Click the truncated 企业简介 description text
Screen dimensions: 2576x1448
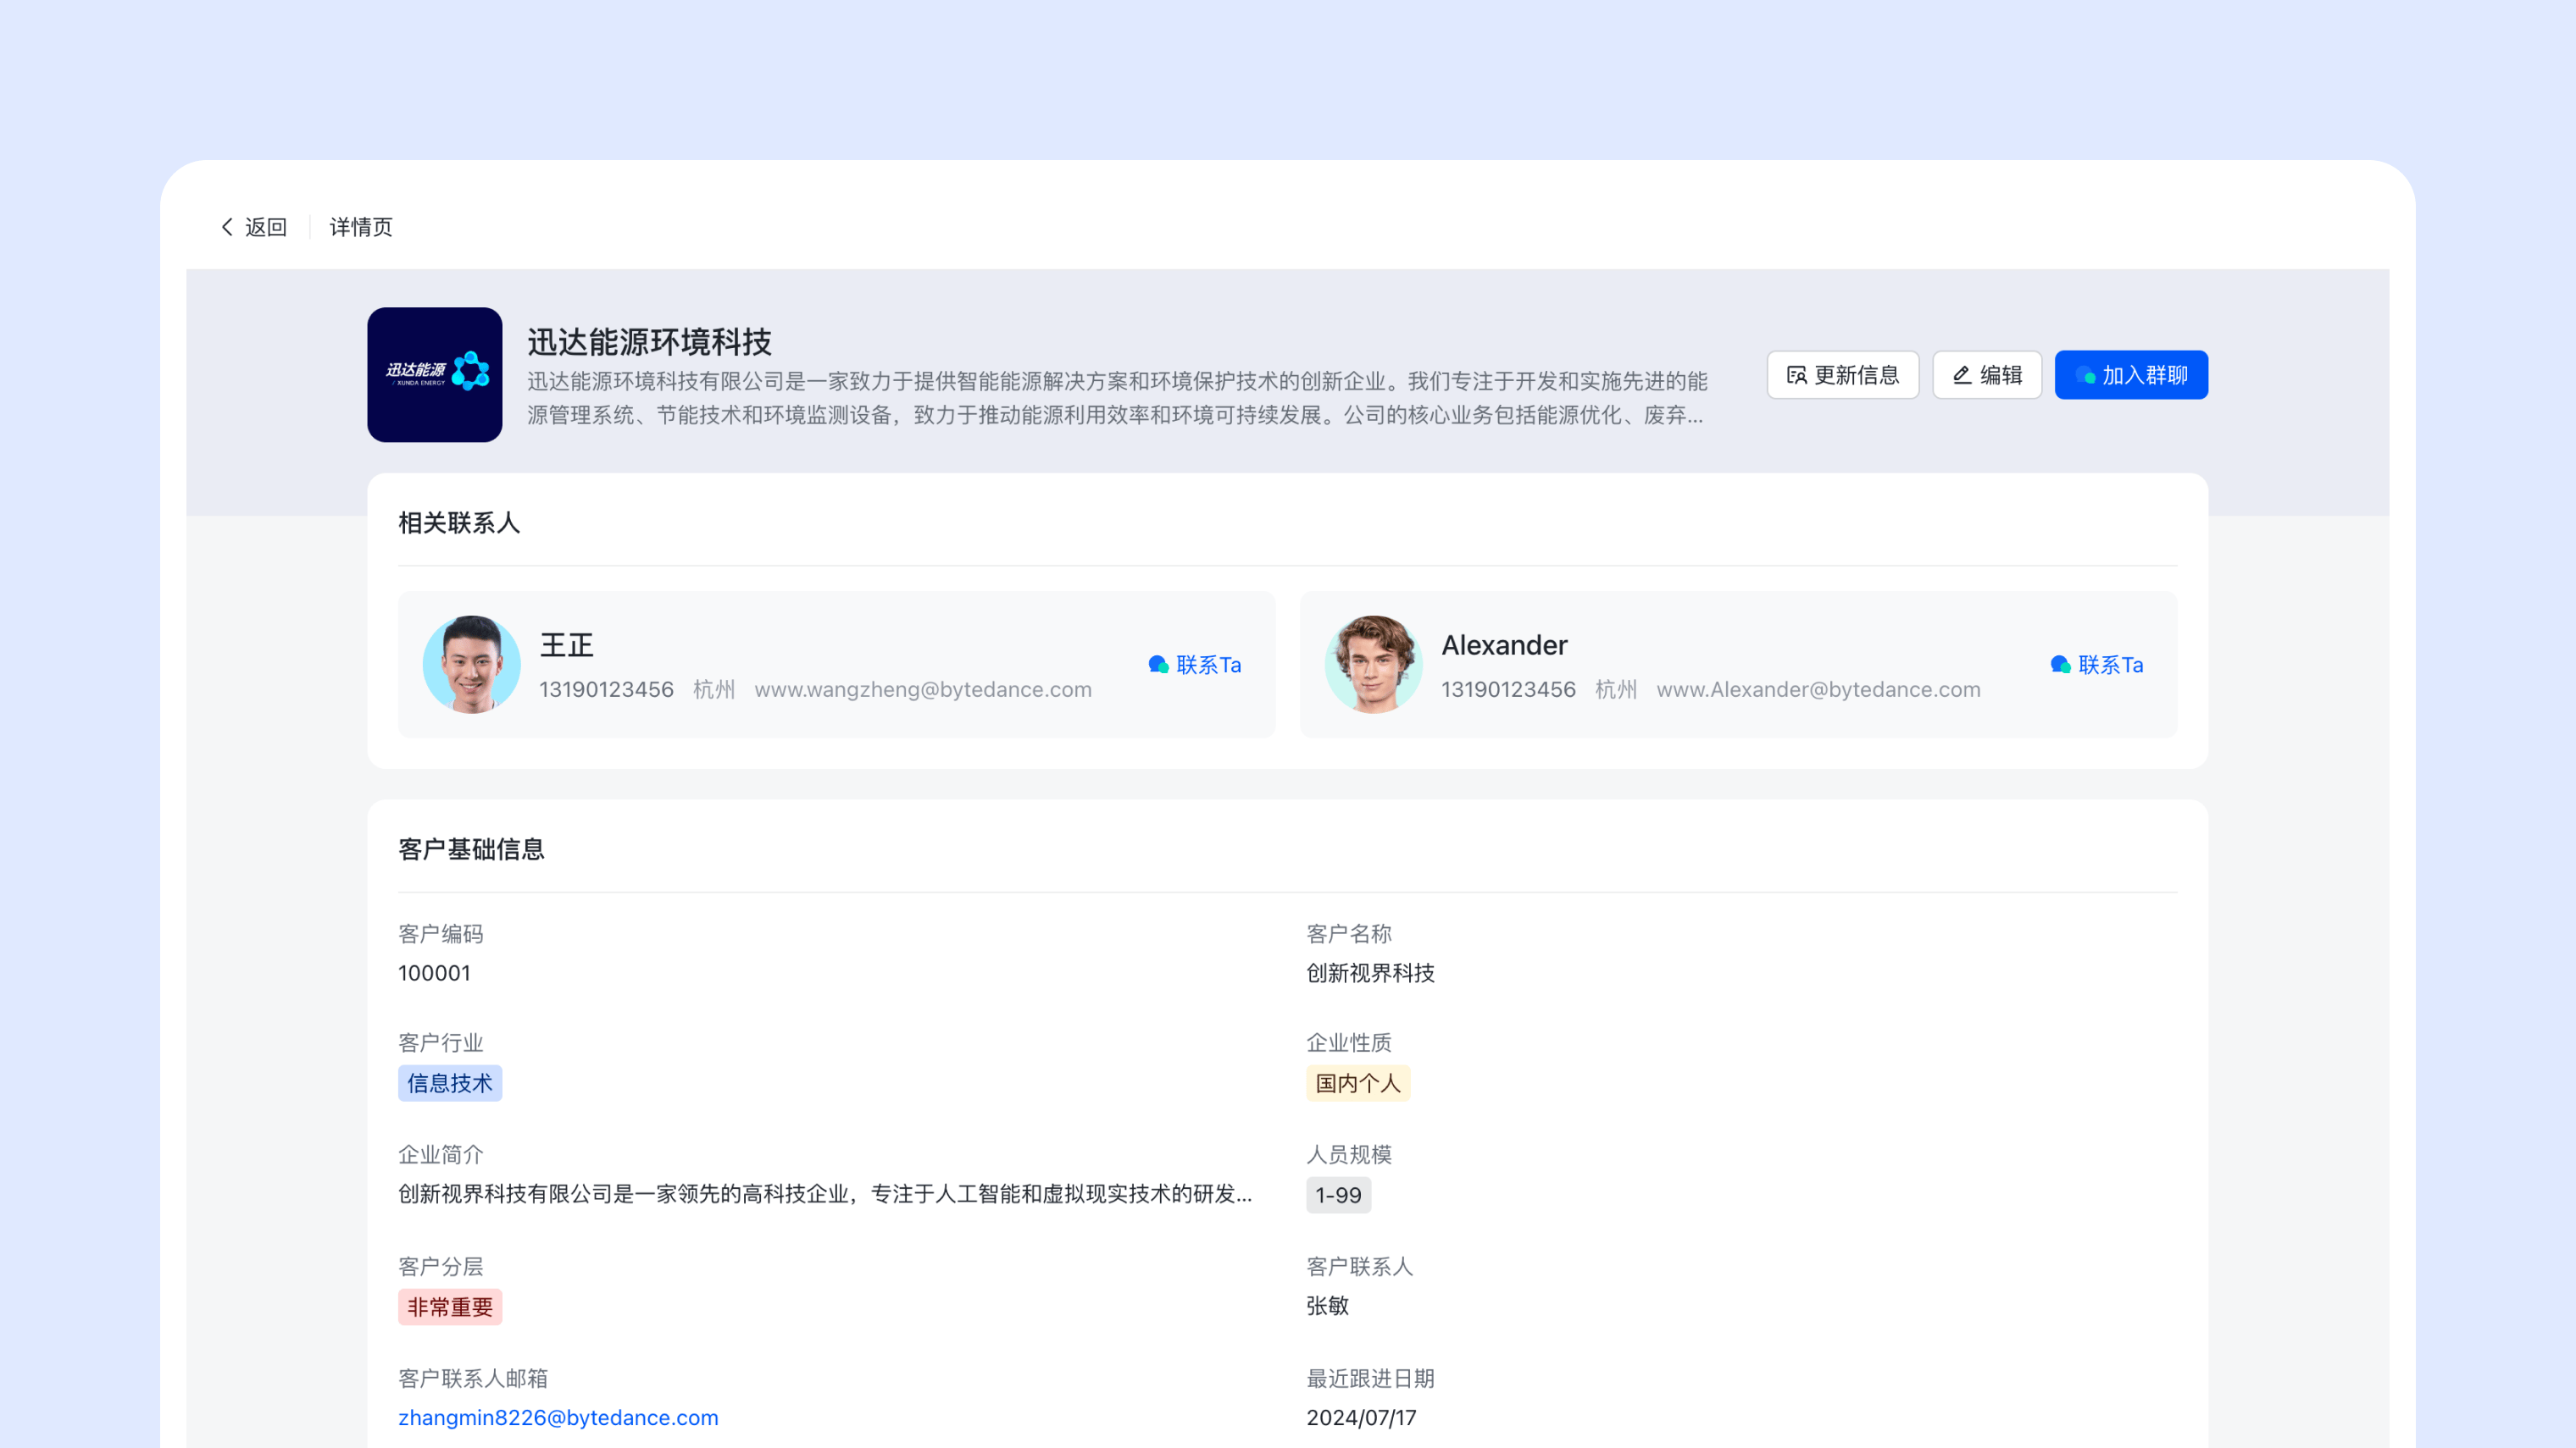[x=825, y=1194]
